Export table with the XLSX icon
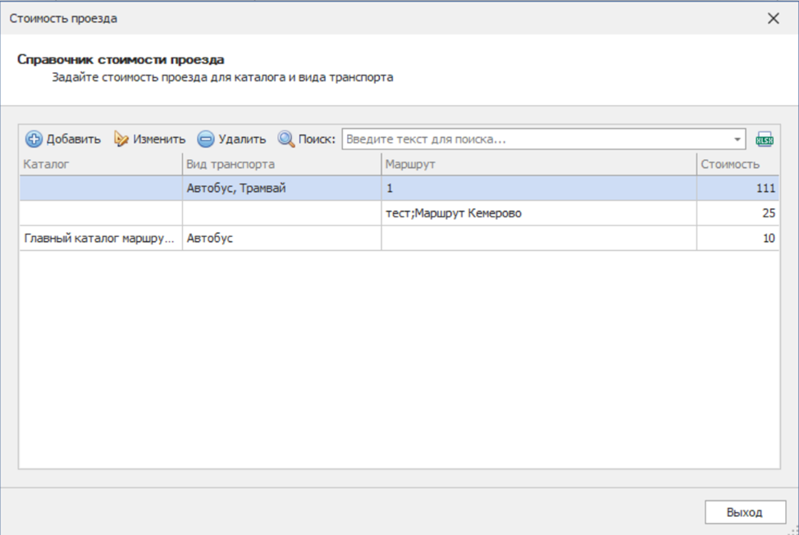 point(765,139)
